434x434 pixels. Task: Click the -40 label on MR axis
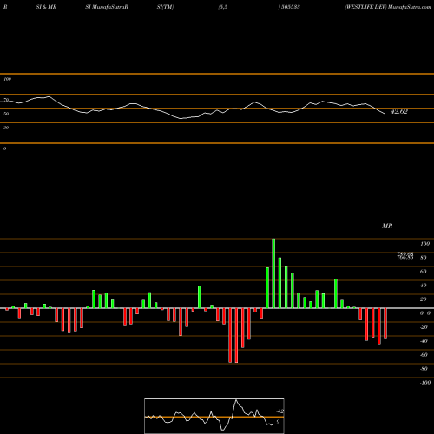[424, 341]
